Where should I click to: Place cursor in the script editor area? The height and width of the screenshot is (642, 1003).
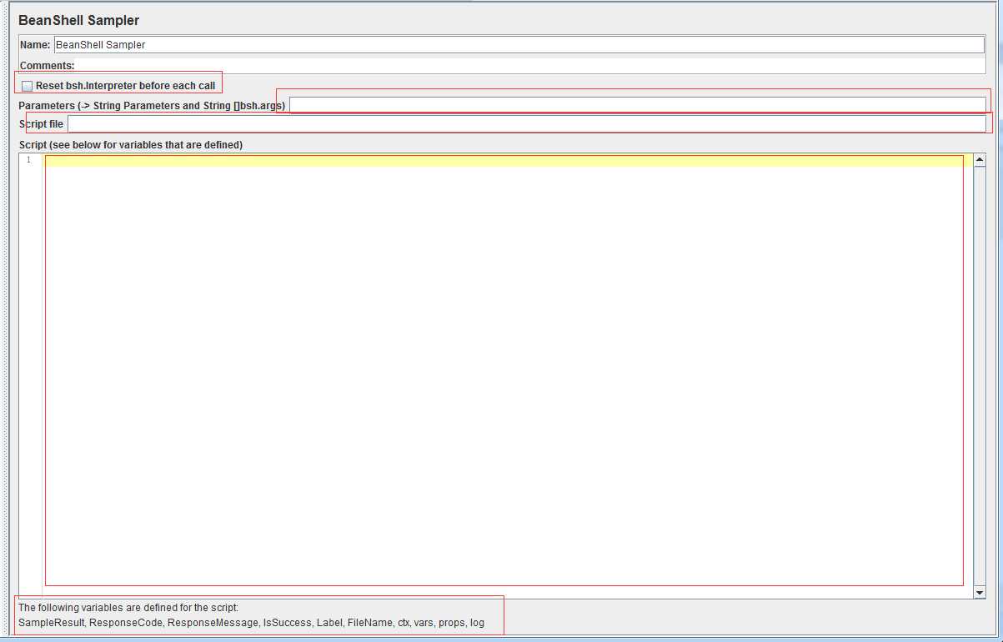[508, 375]
